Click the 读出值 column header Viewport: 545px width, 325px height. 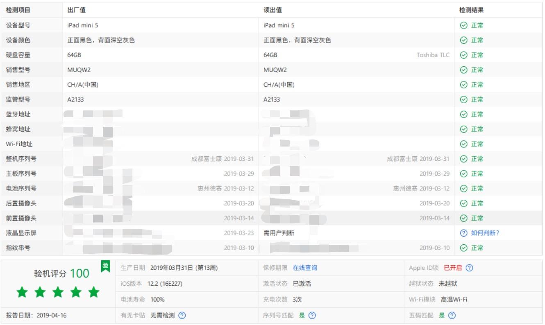tap(273, 10)
